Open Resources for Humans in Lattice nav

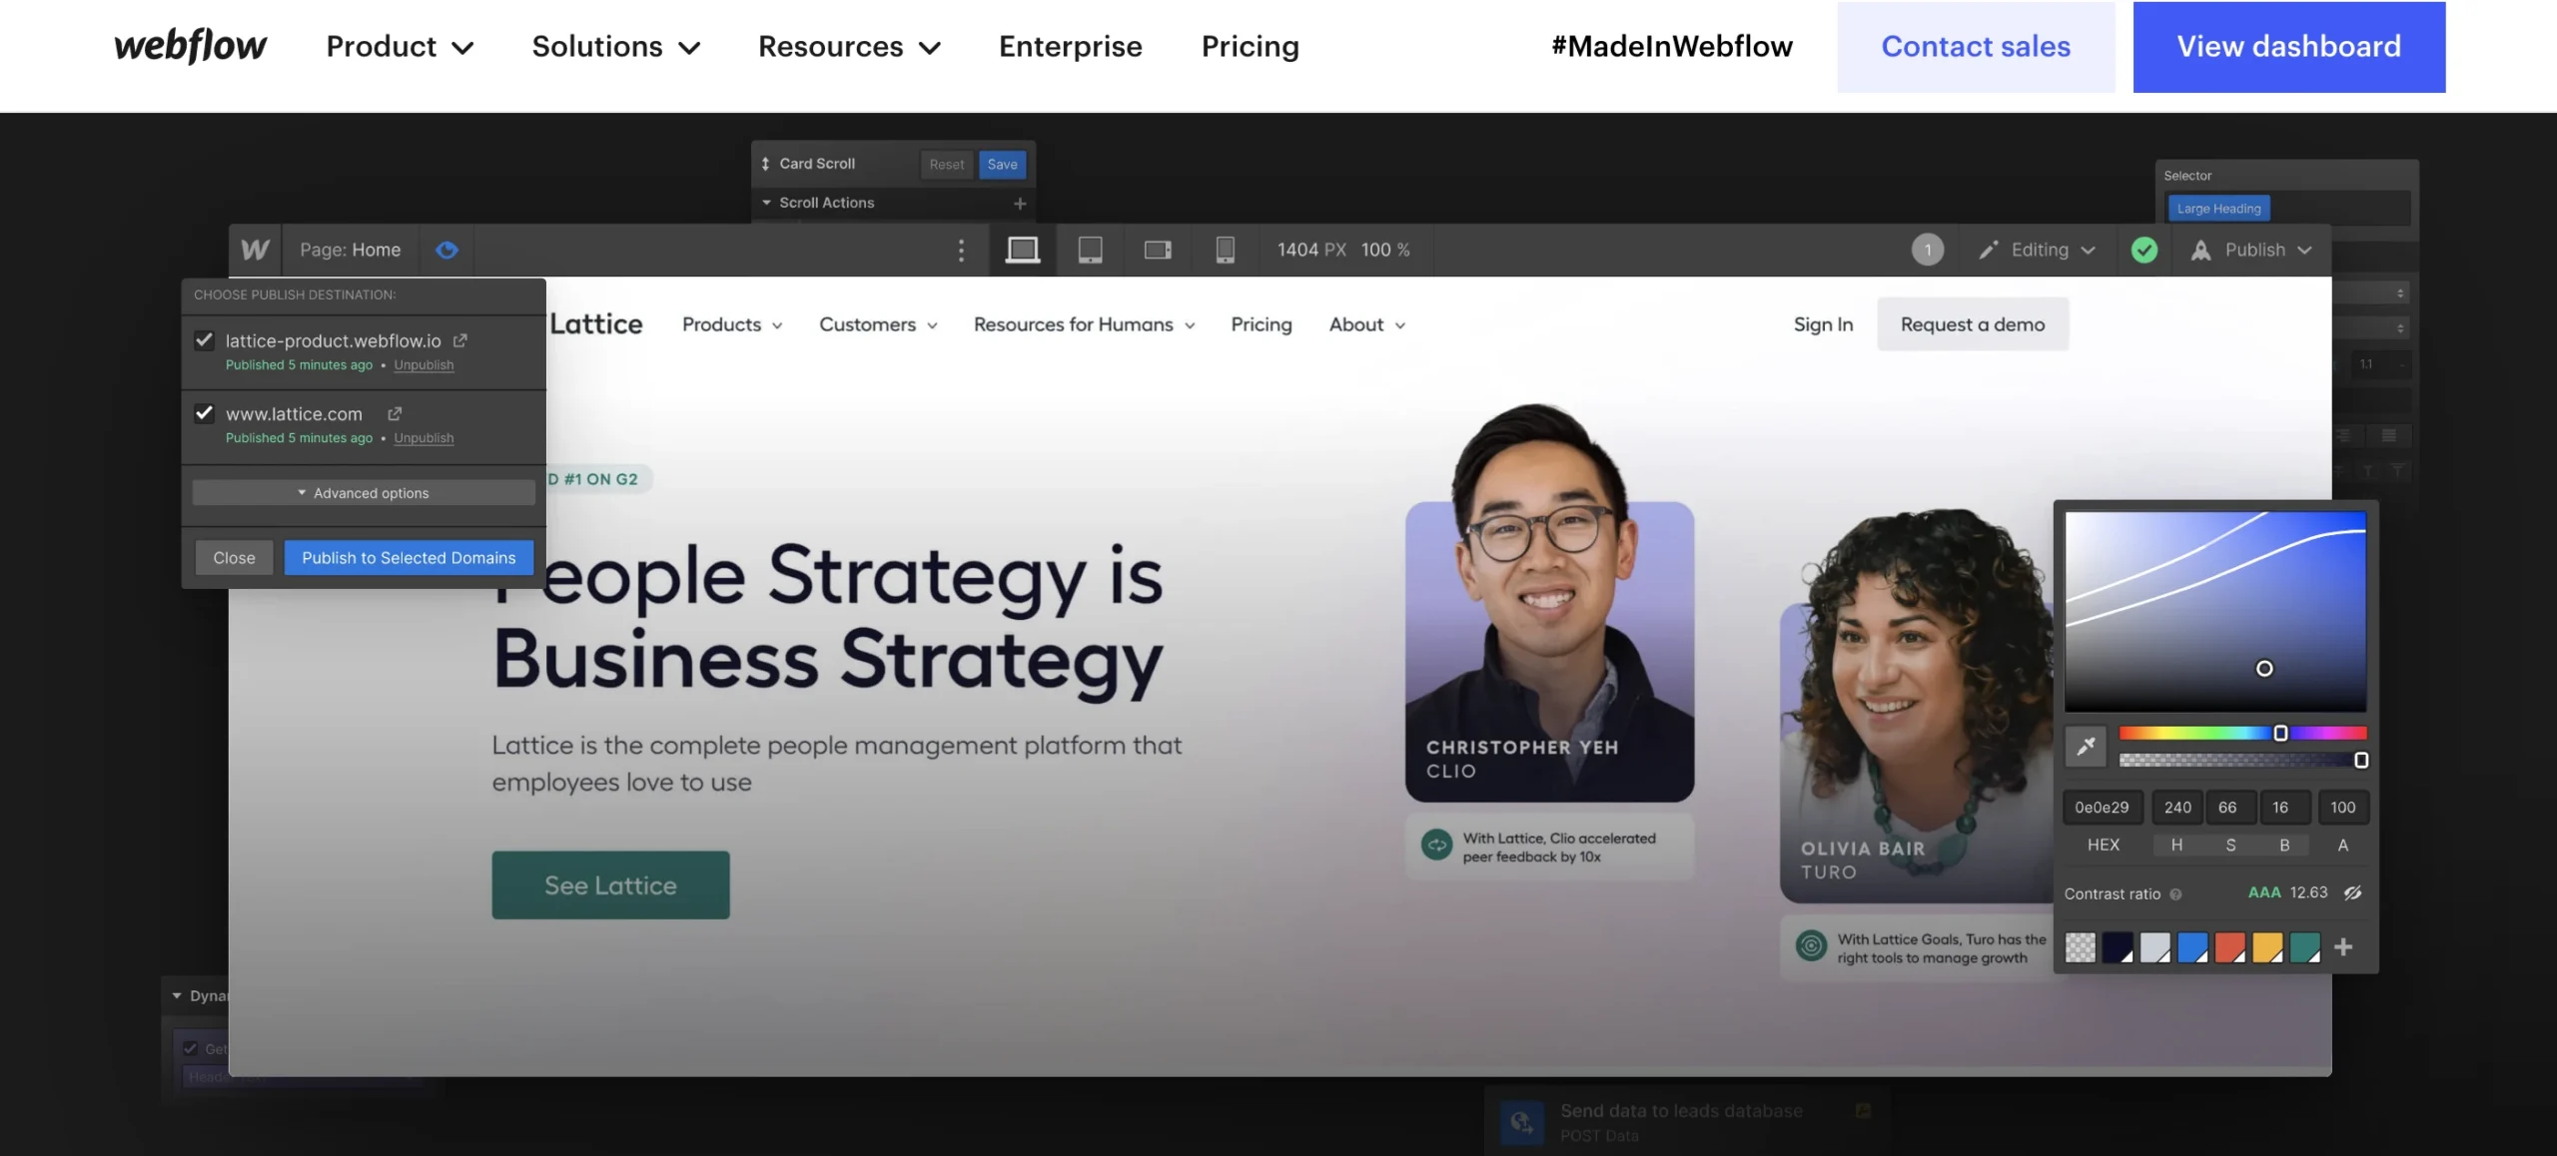pyautogui.click(x=1085, y=324)
